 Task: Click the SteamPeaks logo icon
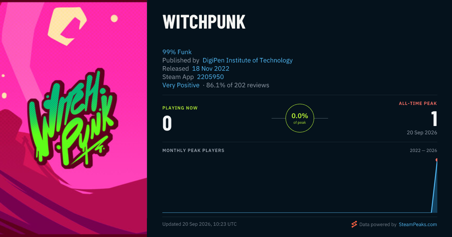tap(354, 224)
